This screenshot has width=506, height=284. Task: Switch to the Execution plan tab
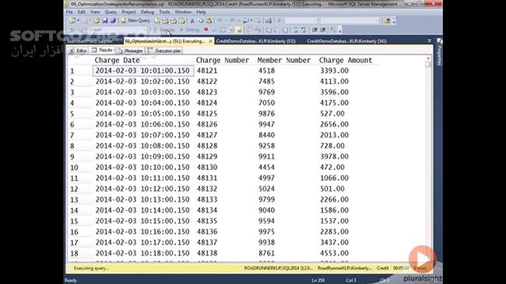coord(164,50)
